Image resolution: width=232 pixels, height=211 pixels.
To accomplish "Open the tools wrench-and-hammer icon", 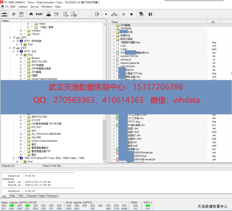I will (14, 14).
